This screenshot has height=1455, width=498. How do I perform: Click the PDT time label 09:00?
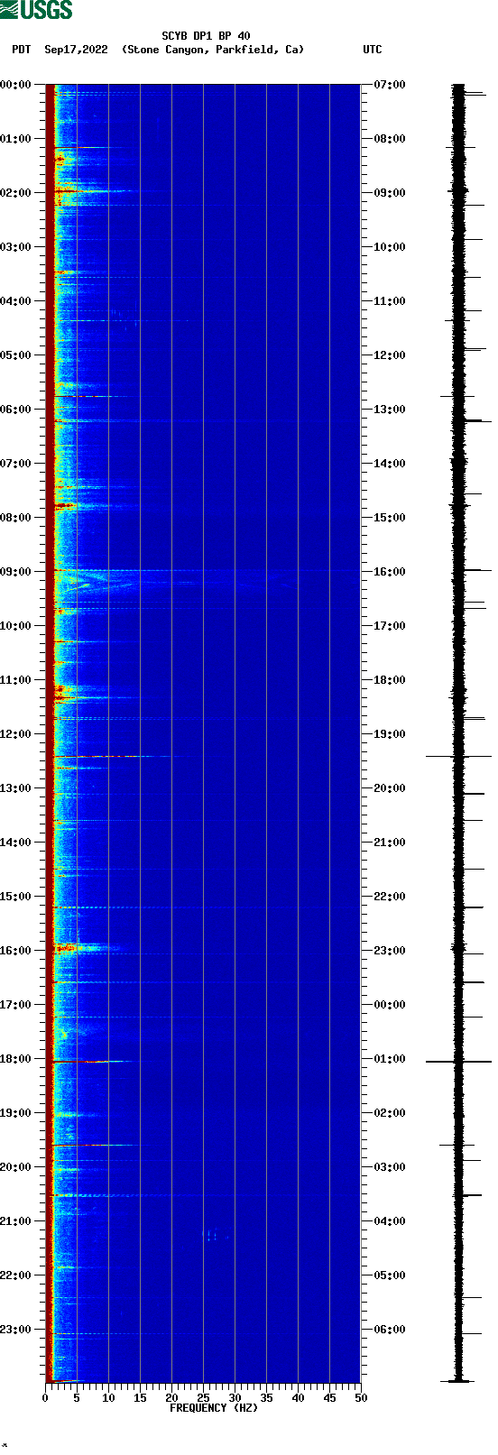(16, 572)
